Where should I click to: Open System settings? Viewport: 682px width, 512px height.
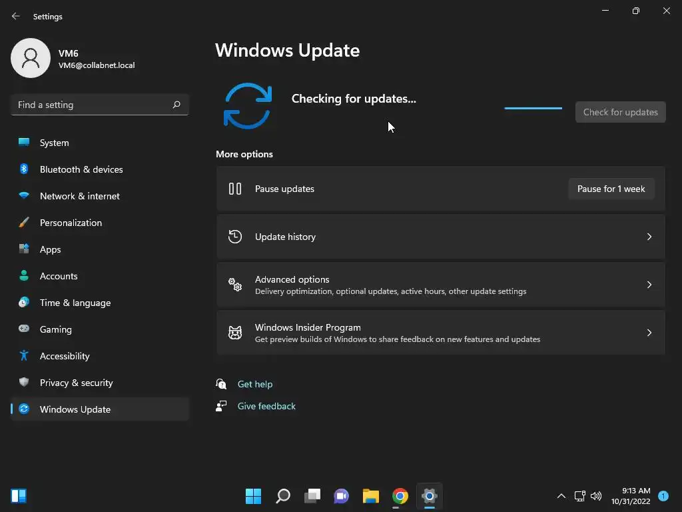(x=100, y=143)
